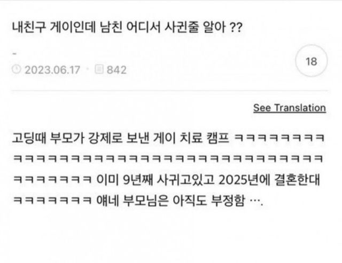
Task: Click the word 강제로 in the first body line
Action: coord(105,138)
